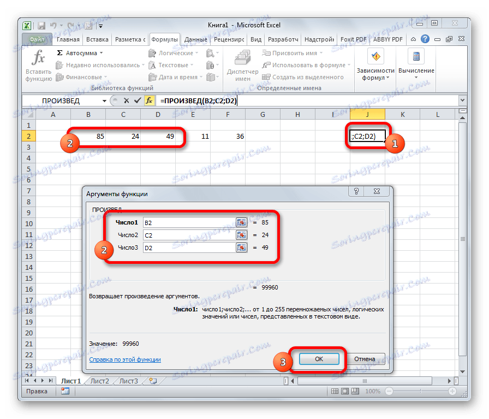Open Financial functions library

click(x=81, y=77)
